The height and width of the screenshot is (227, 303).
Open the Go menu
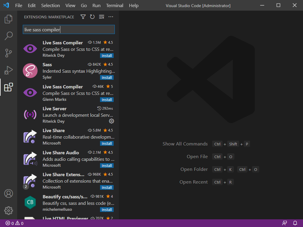84,5
